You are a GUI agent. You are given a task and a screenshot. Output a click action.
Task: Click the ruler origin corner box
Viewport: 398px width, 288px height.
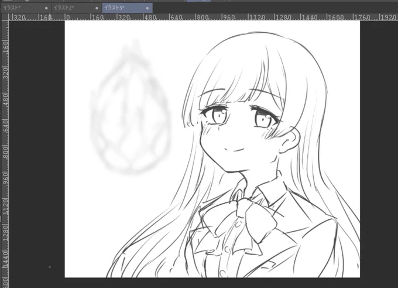point(5,17)
